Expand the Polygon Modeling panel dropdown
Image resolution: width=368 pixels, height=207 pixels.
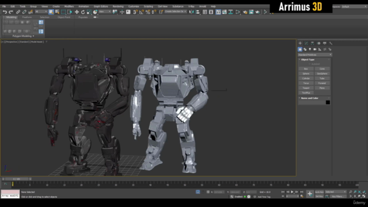(x=23, y=36)
